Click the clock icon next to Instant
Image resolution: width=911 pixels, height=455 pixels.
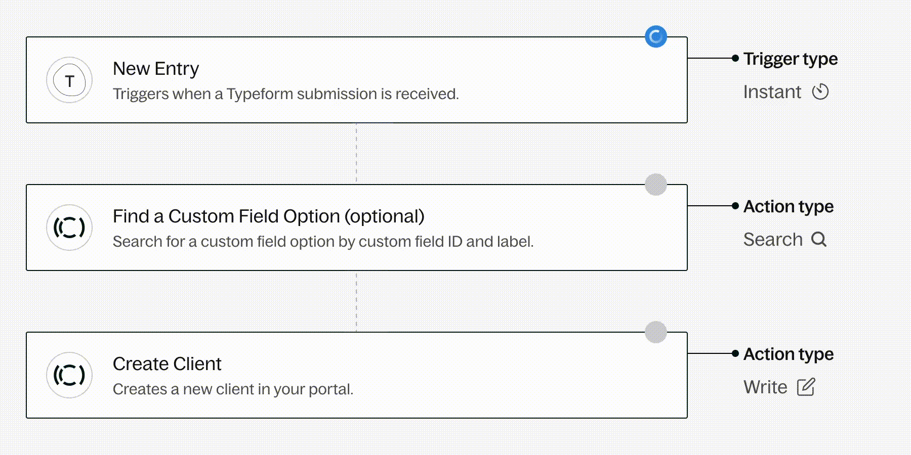[x=820, y=92]
